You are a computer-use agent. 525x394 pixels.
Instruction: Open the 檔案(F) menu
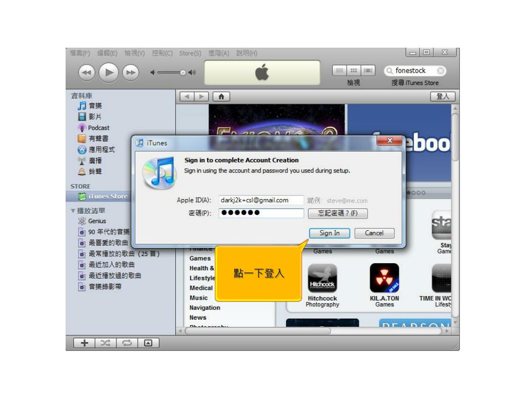click(x=79, y=53)
